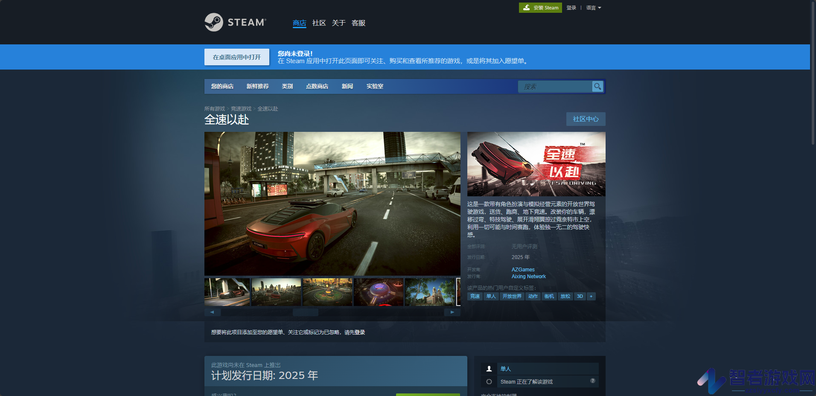Click the single-player person icon
816x396 pixels.
pos(489,369)
